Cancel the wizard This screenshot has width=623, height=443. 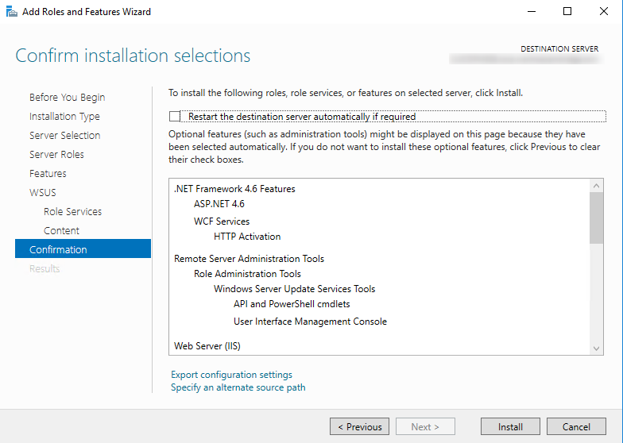(x=577, y=427)
